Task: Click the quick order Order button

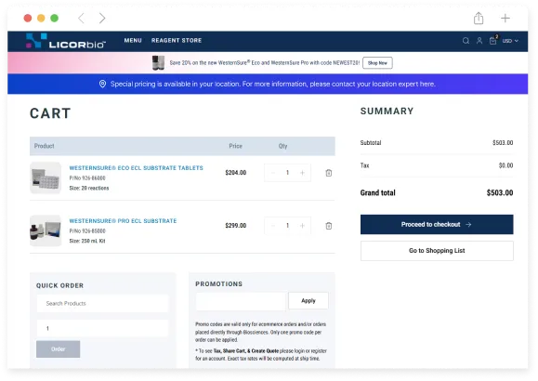Action: tap(58, 349)
